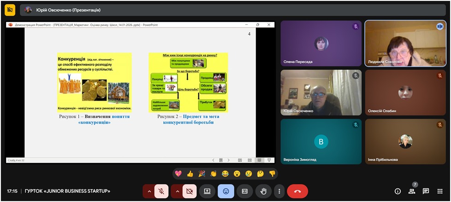Switch to slide sorter view in PowerPoint
This screenshot has height=202, width=451.
(x=249, y=160)
